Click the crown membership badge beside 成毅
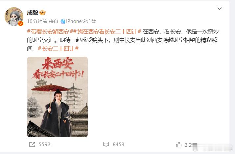 point(42,12)
